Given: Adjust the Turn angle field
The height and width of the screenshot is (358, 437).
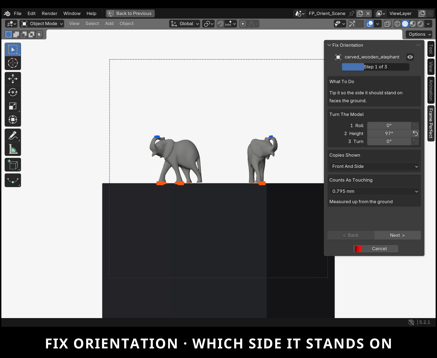Looking at the screenshot, I should [x=389, y=141].
